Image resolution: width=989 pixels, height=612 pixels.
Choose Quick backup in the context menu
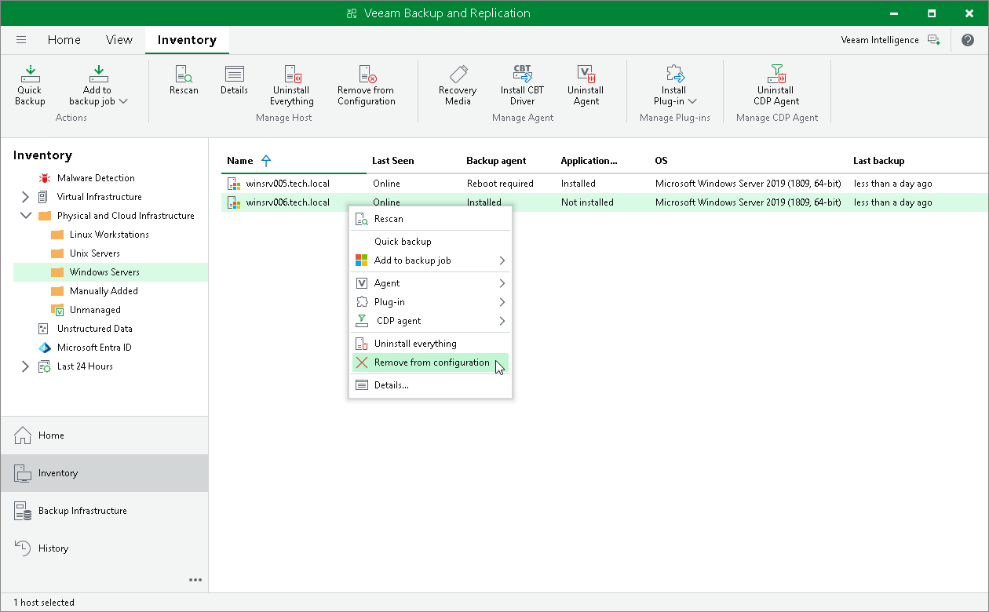coord(430,242)
